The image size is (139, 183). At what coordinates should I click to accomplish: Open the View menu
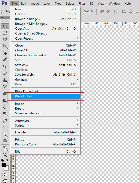click(x=101, y=4)
